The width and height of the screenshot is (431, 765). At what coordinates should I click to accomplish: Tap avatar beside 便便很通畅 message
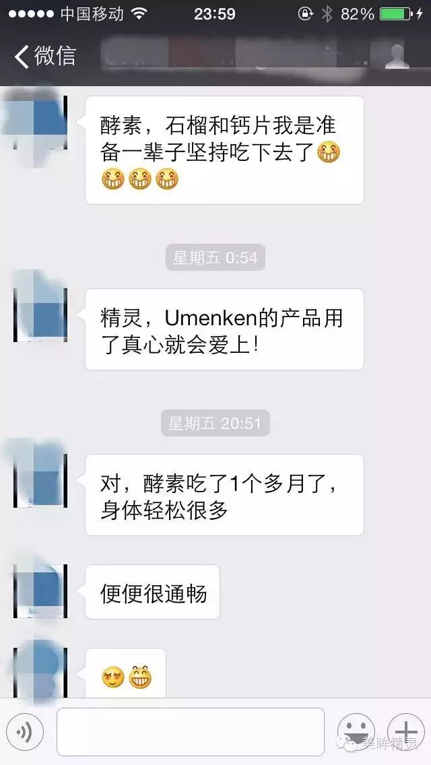coord(40,591)
